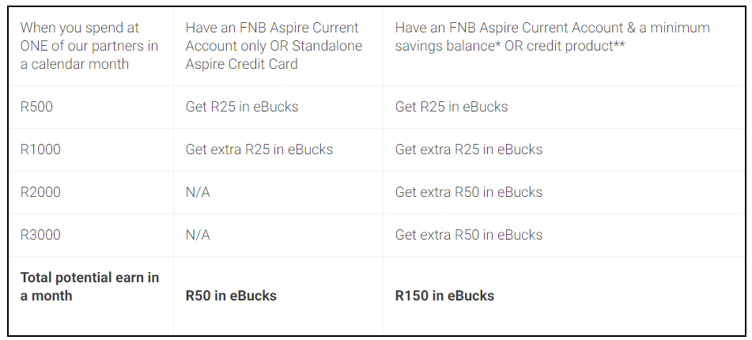
Task: Select the "R150 in eBucks" total cell
Action: pyautogui.click(x=444, y=296)
